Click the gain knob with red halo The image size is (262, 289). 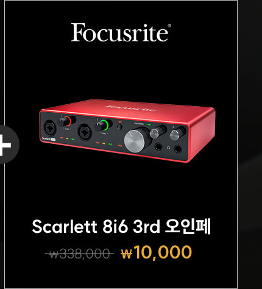click(65, 121)
